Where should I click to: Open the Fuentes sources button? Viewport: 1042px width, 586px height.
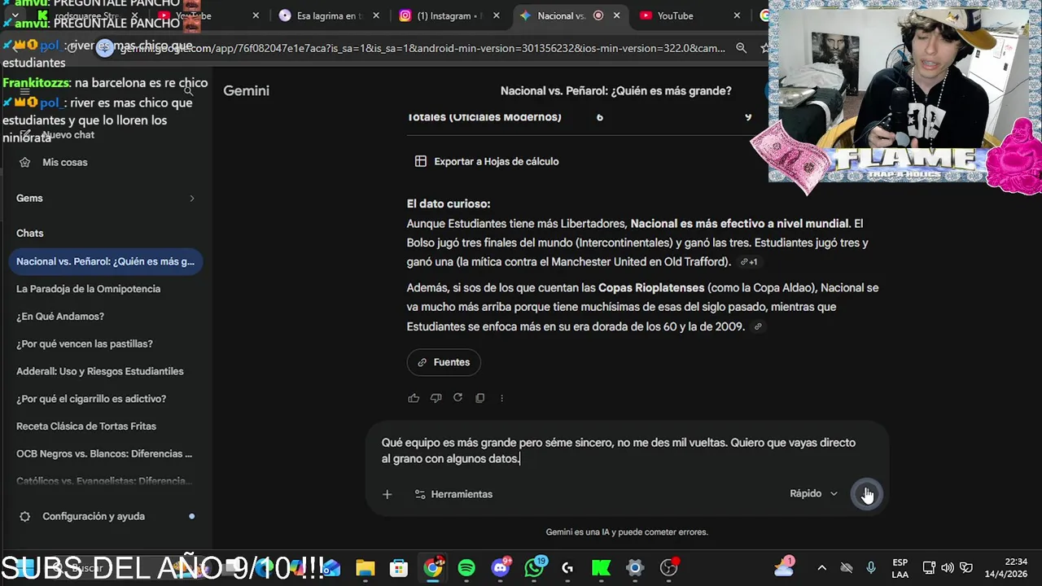coord(444,362)
